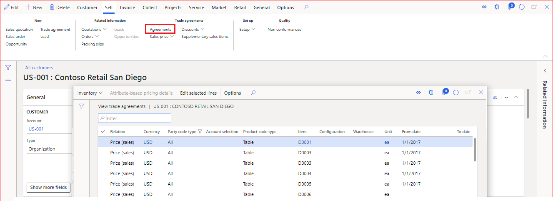Image resolution: width=553 pixels, height=201 pixels.
Task: Open item link D0001 in the grid
Action: (305, 142)
